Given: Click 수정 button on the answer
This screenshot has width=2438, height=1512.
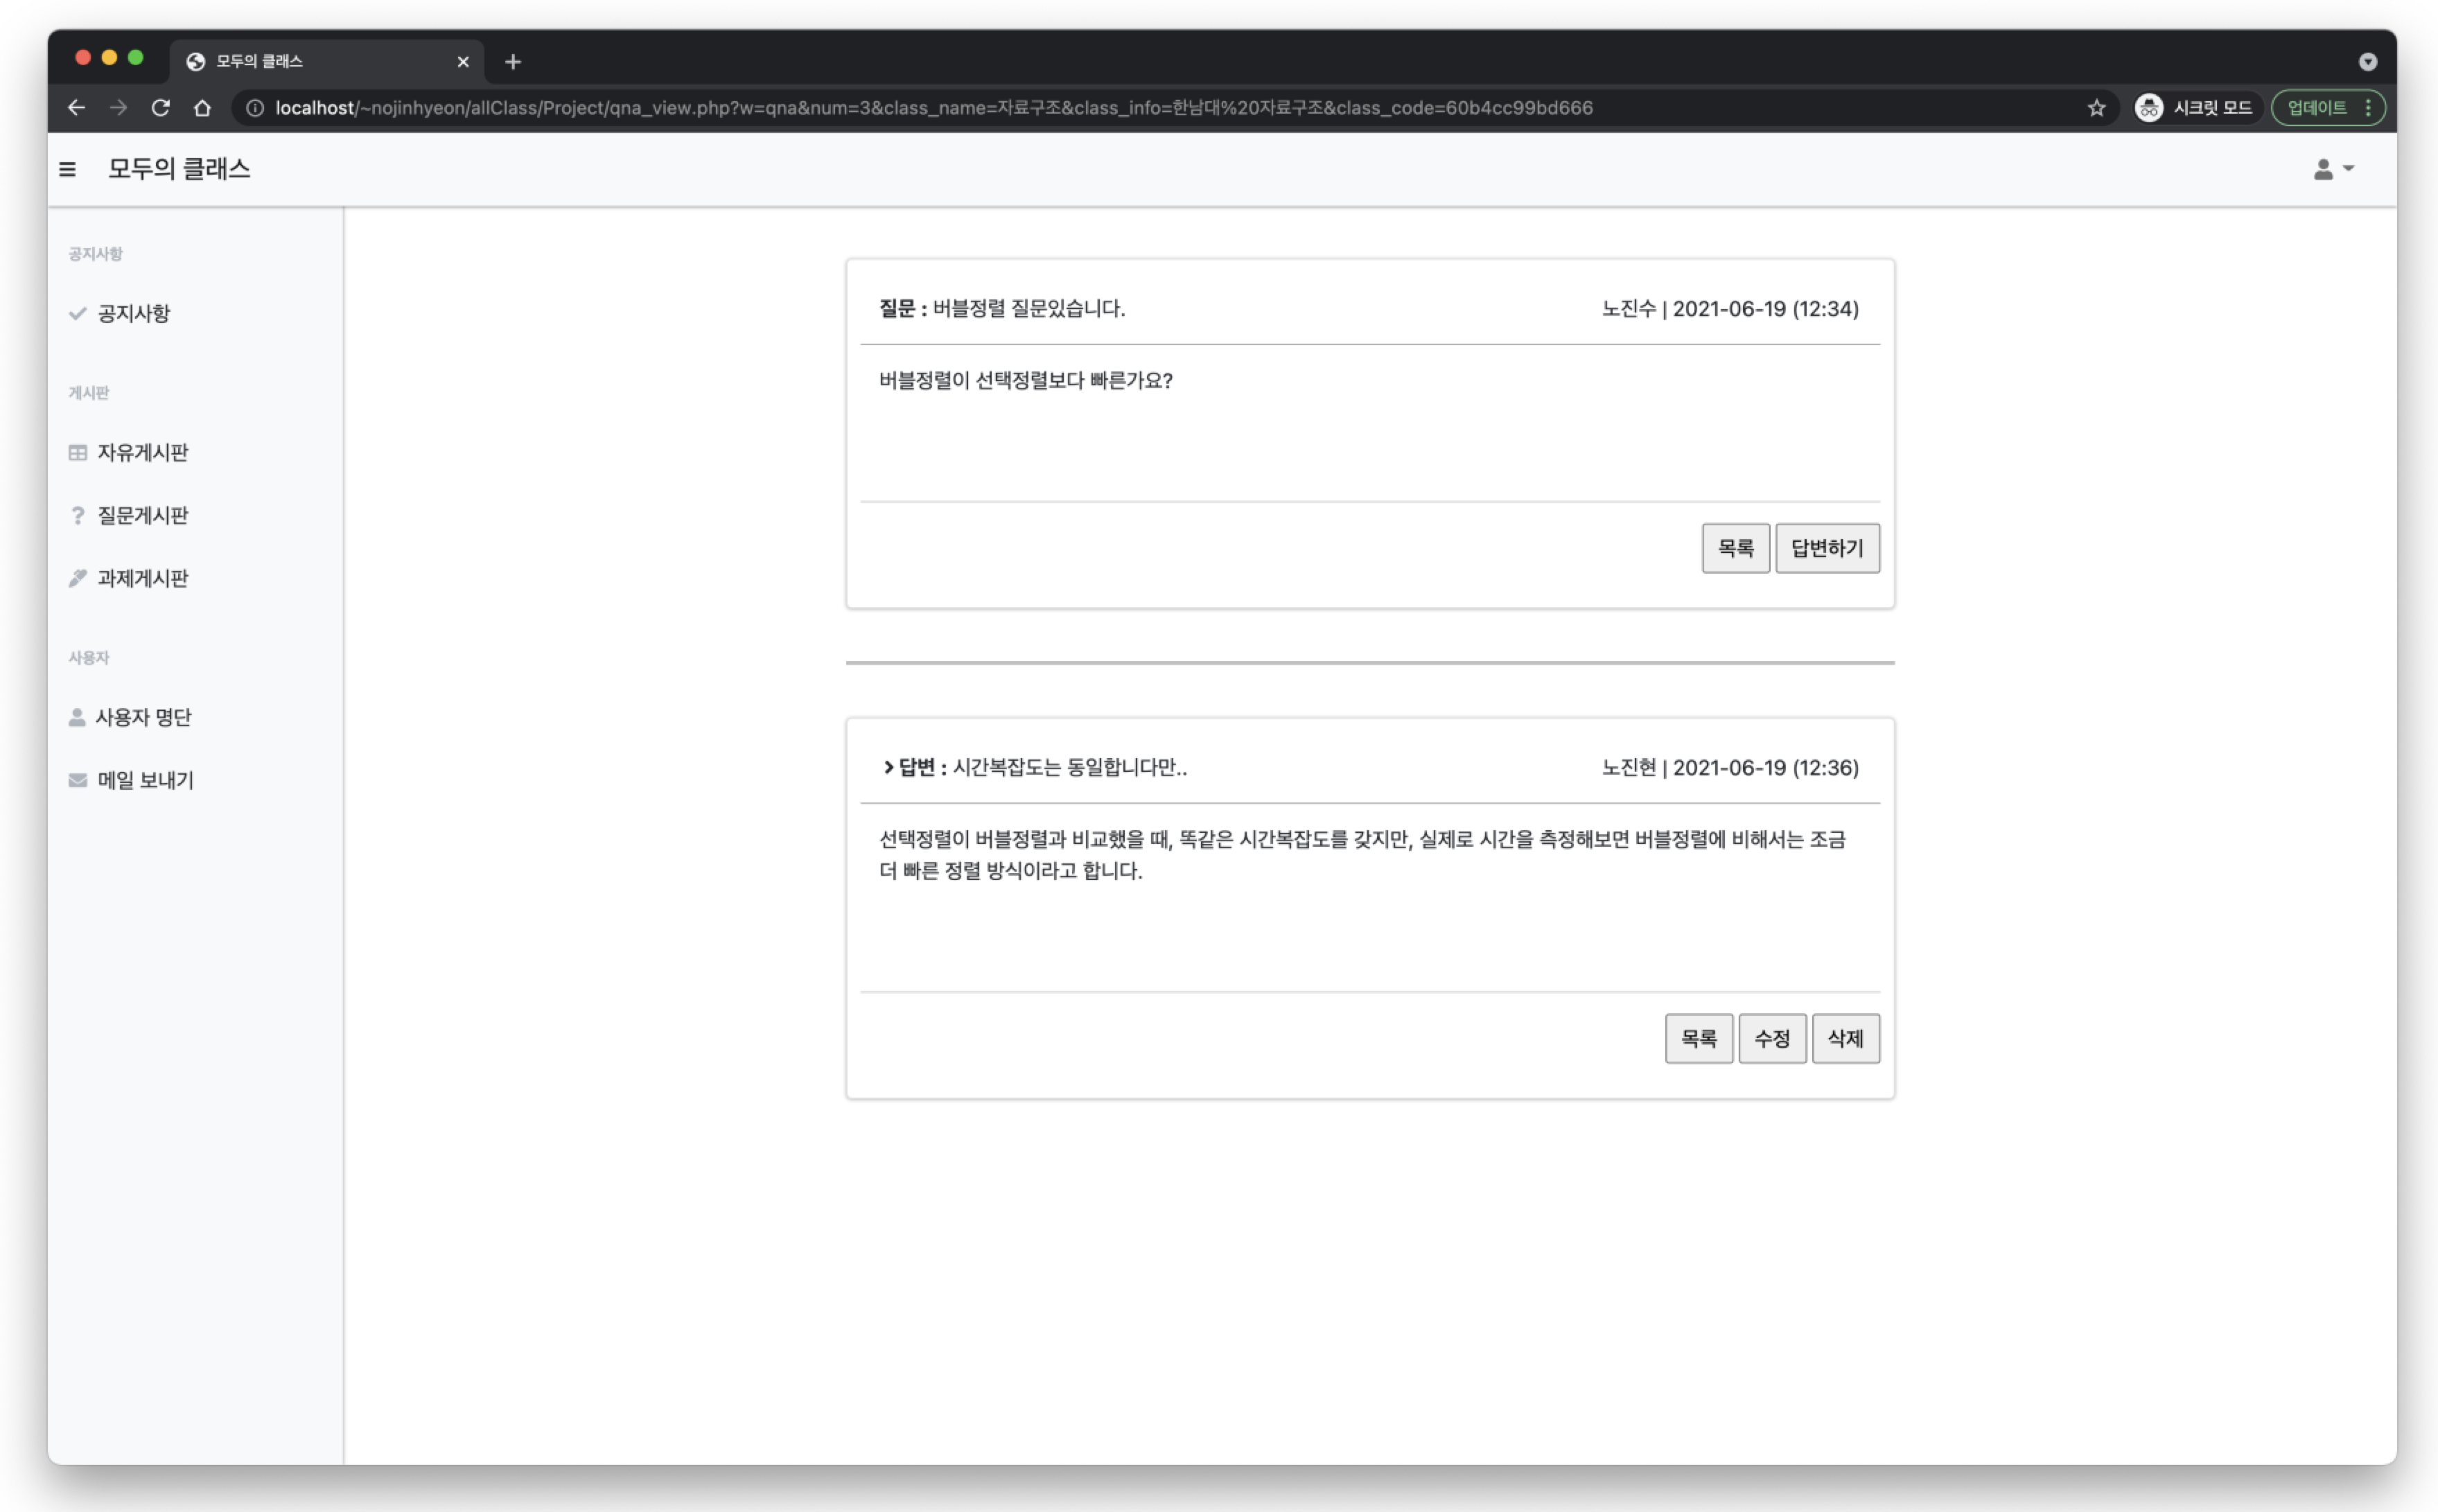Looking at the screenshot, I should (1771, 1038).
